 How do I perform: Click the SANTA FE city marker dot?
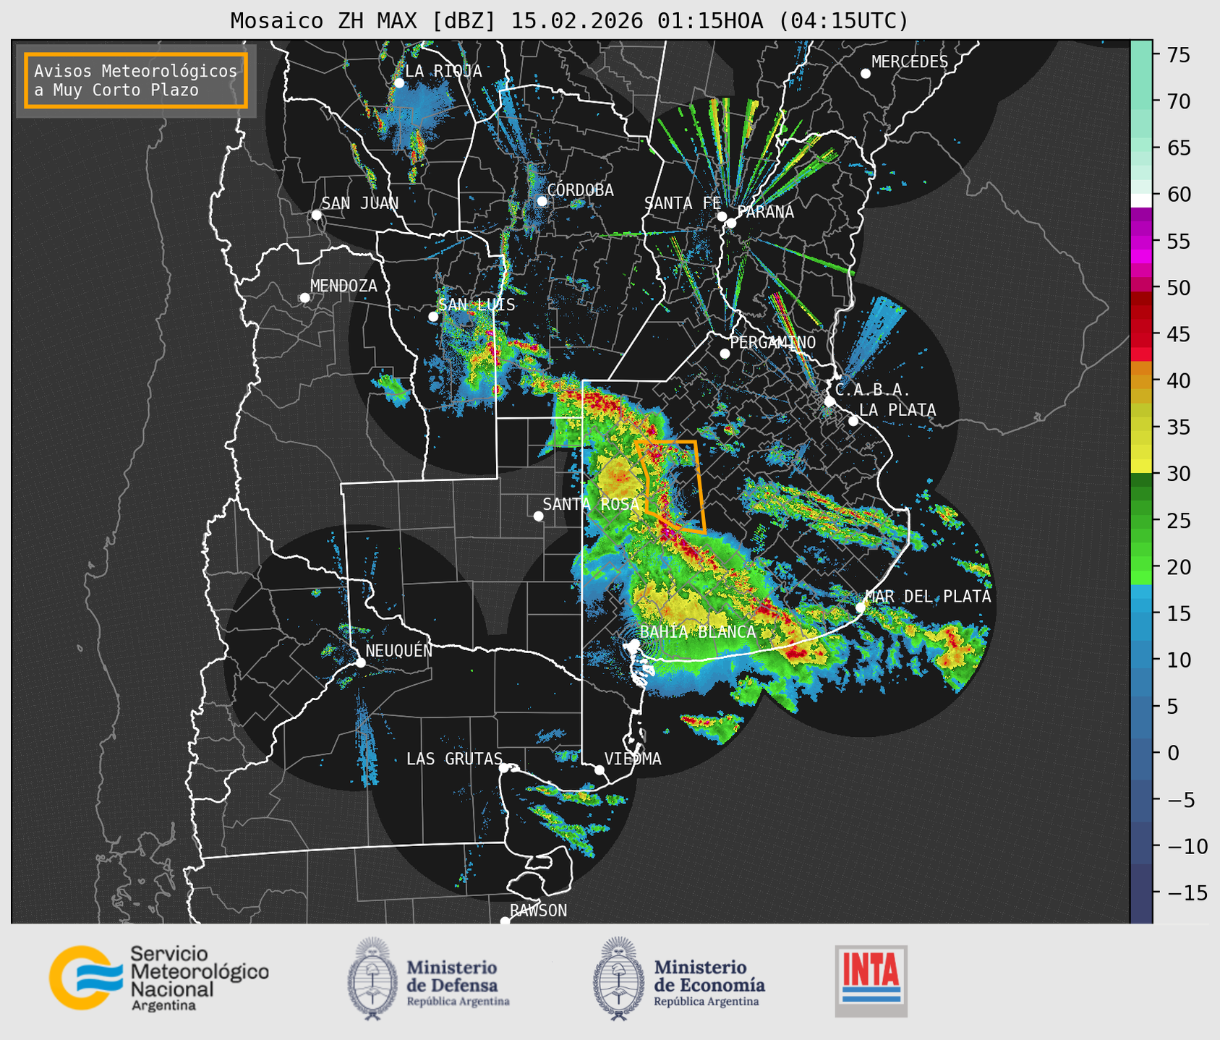click(x=722, y=216)
